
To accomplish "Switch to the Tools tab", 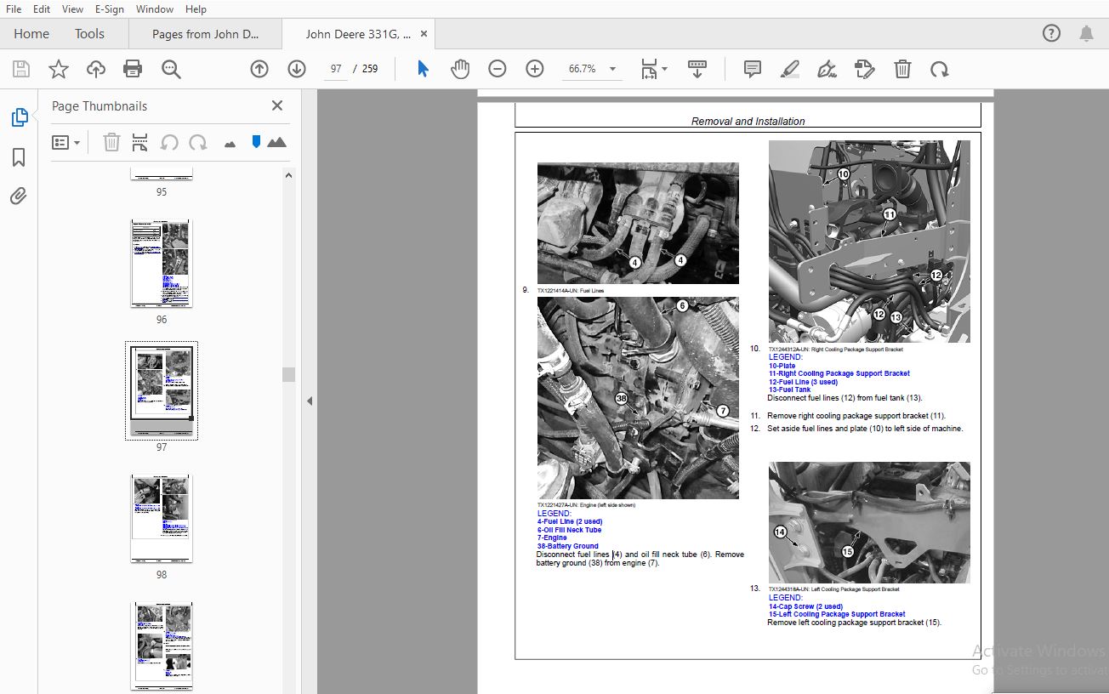I will [89, 34].
